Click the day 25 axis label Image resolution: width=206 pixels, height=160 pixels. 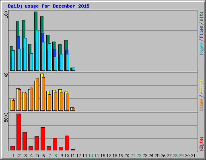pyautogui.click(x=157, y=156)
